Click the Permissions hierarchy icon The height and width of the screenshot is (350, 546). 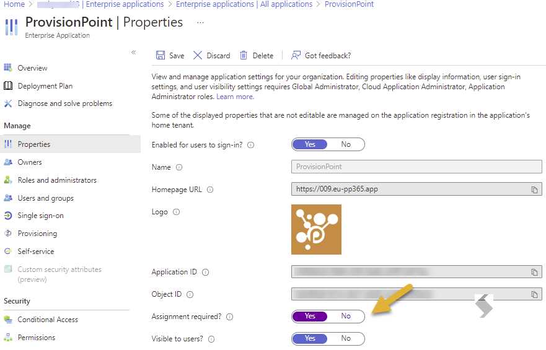8,337
